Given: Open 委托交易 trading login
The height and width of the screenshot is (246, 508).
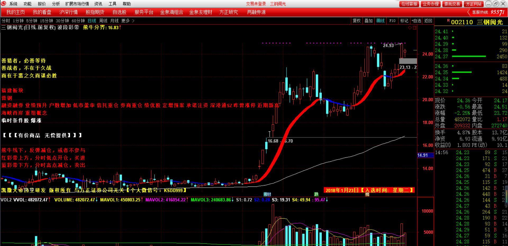Looking at the screenshot, I should [x=452, y=4].
